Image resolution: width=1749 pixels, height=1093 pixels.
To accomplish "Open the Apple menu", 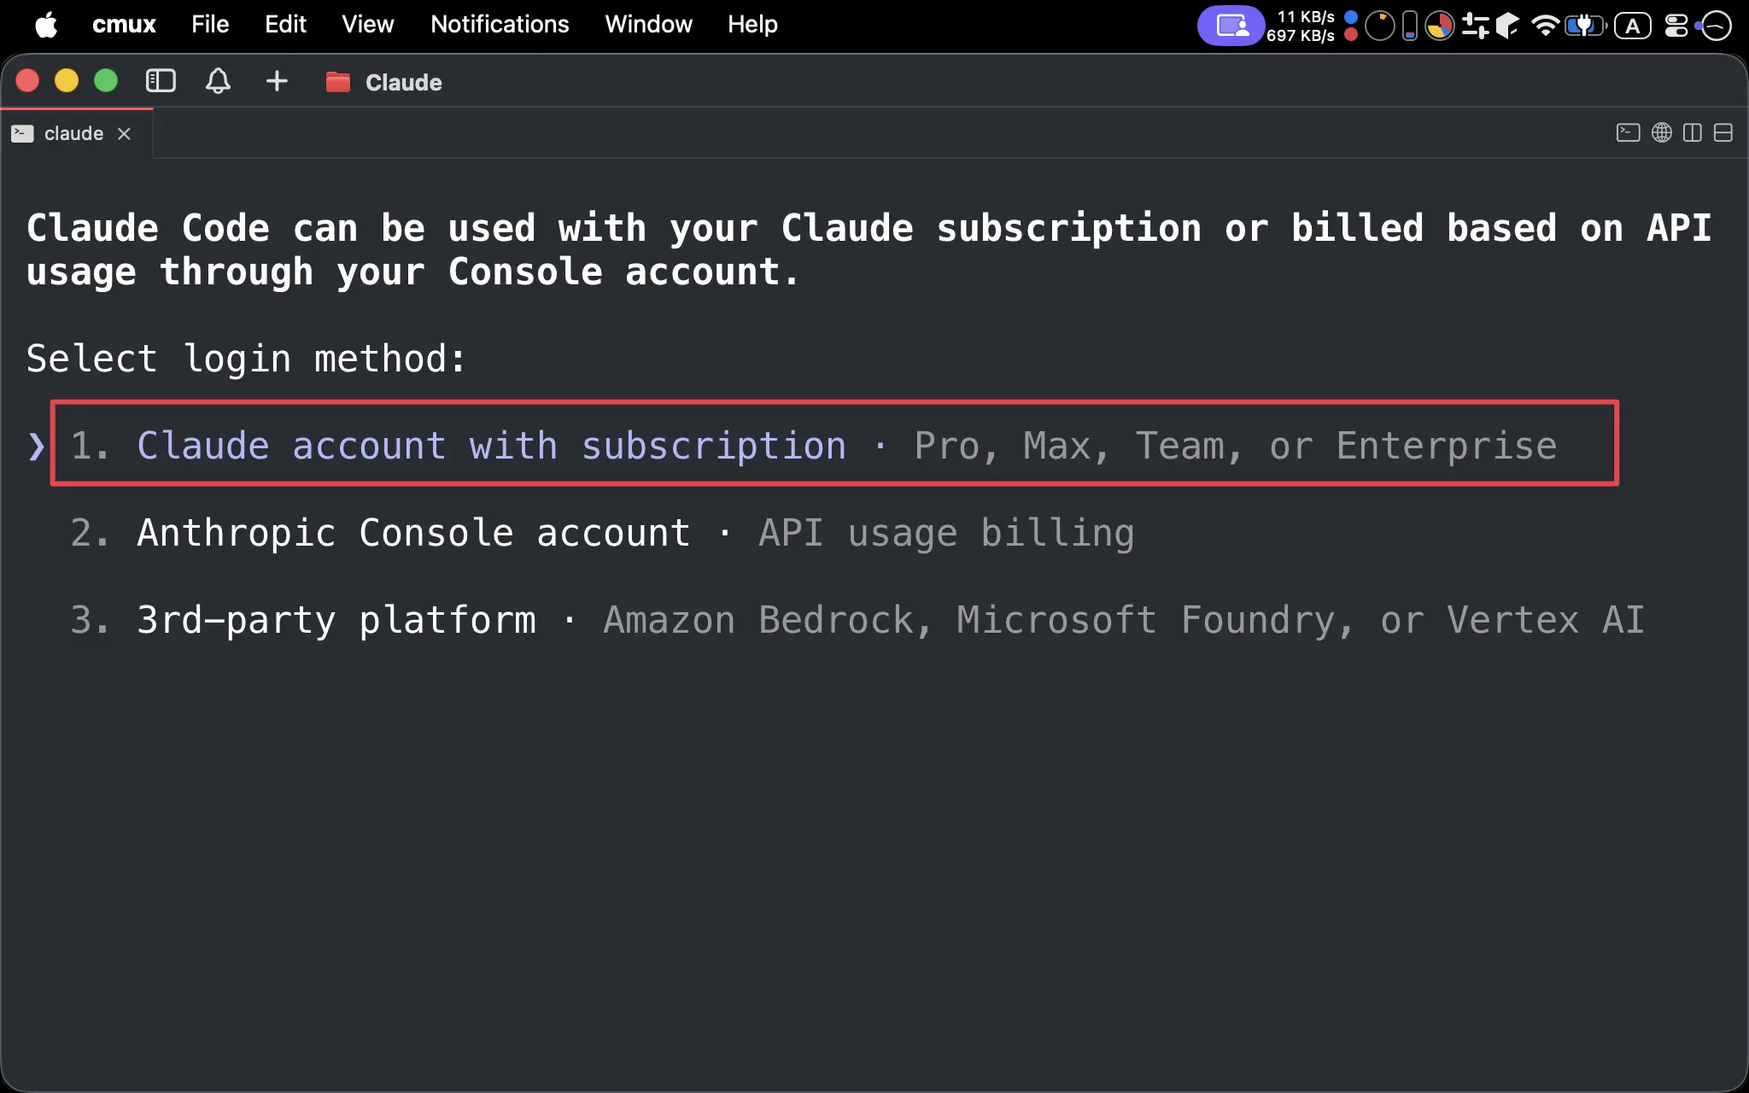I will [x=46, y=24].
